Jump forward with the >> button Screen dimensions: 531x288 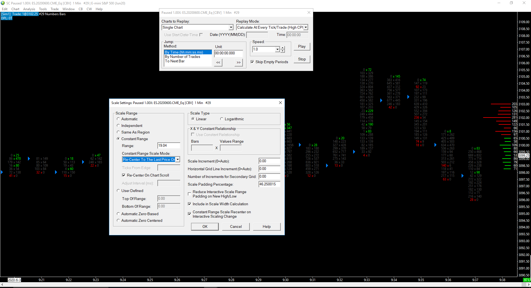pos(239,62)
